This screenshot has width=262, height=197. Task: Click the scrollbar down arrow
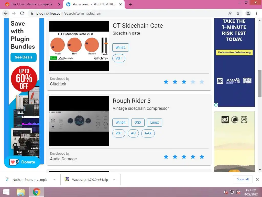(260, 170)
